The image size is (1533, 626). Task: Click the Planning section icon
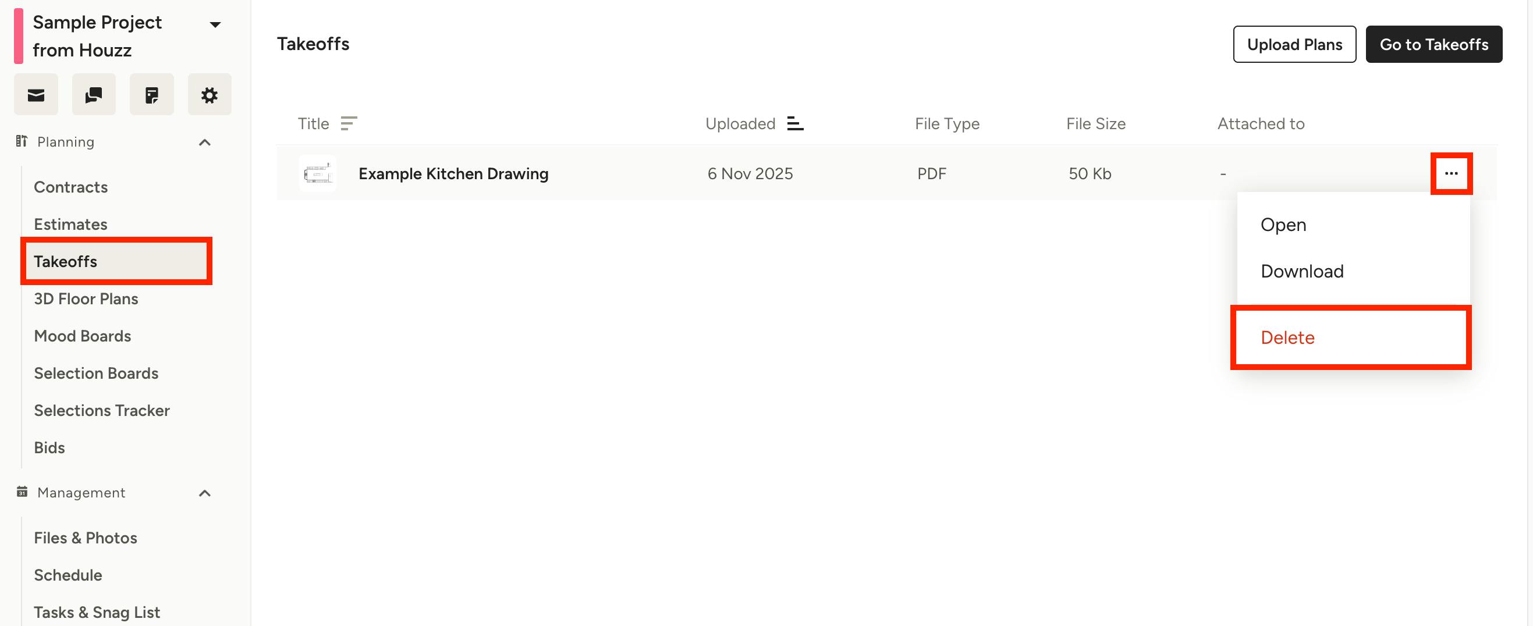(22, 141)
